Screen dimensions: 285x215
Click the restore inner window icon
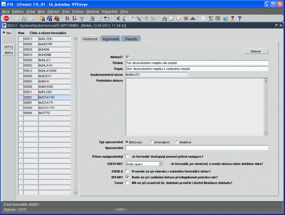coord(276,25)
